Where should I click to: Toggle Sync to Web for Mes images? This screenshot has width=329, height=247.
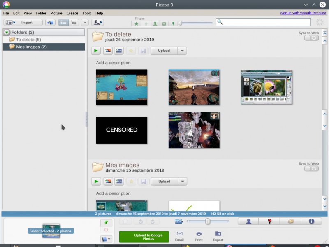(311, 168)
